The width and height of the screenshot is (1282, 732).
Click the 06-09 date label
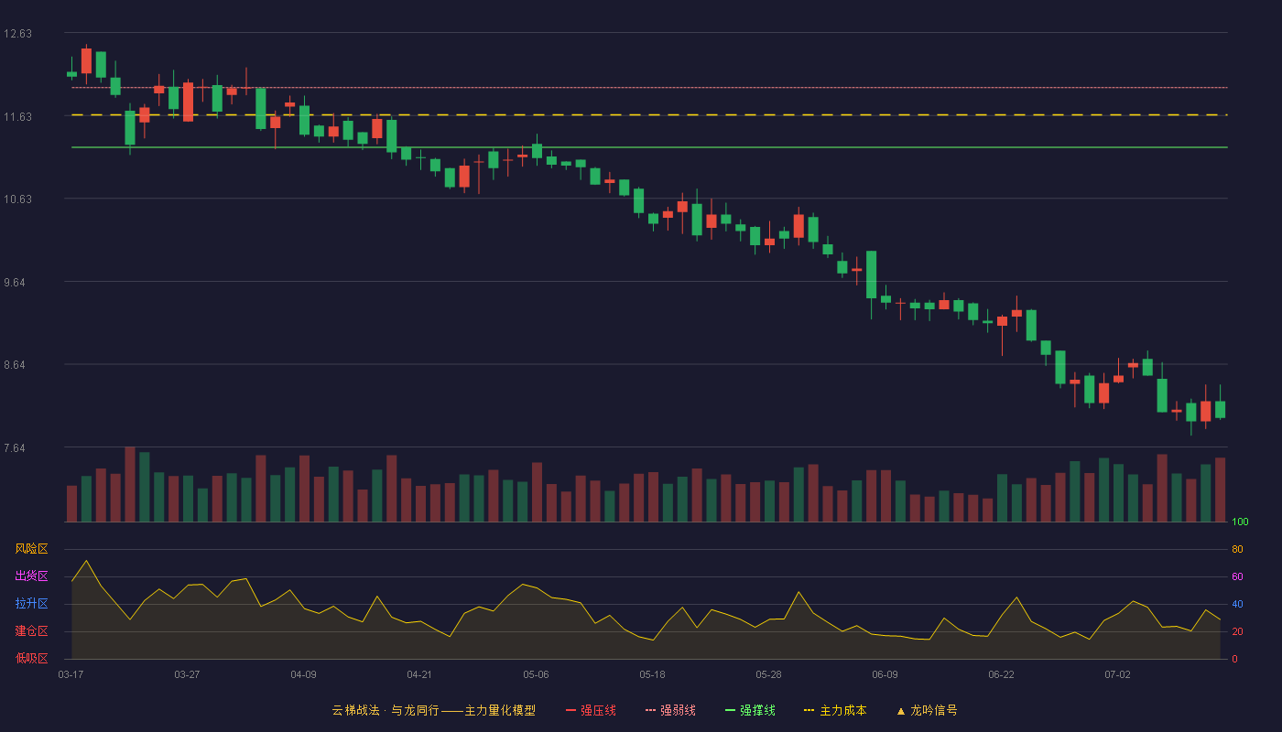885,674
